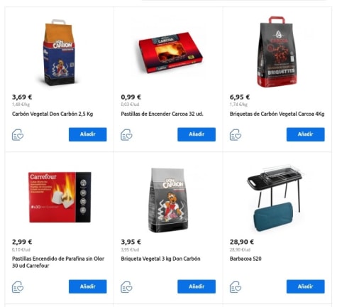Screen dimensions: 337x307
Task: Add Carrefour paraffin Pastillas to cart
Action: tap(88, 286)
